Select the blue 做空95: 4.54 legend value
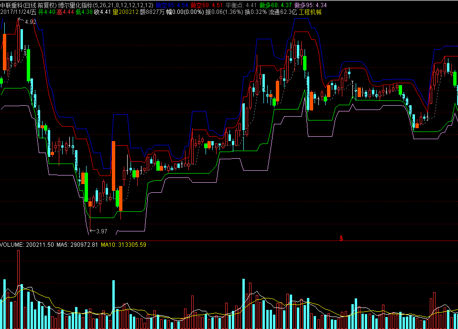Viewport: 458px width, 329px height. tap(172, 5)
